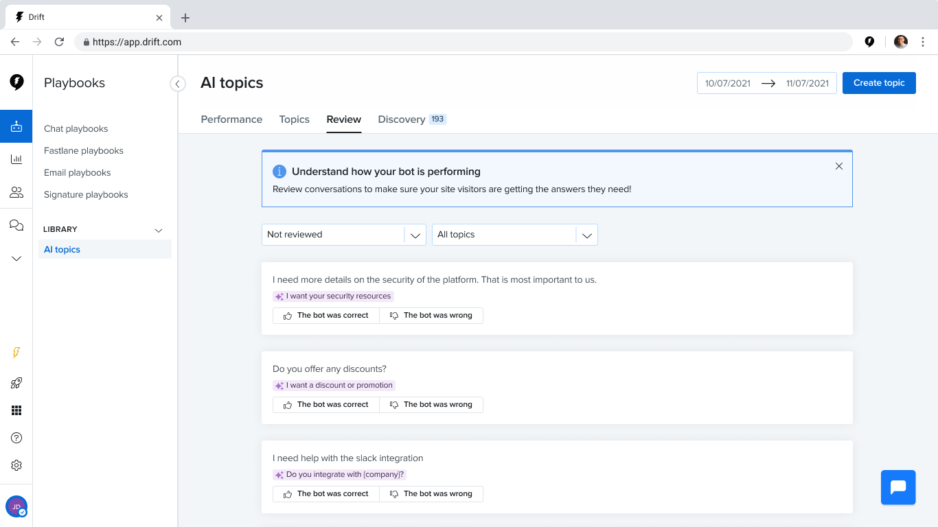Image resolution: width=938 pixels, height=527 pixels.
Task: Click the Drift extension icon in browser toolbar
Action: coord(869,42)
